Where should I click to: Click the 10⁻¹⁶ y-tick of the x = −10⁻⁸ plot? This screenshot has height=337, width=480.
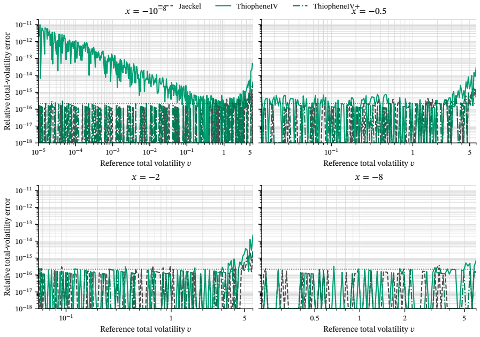tap(25, 109)
